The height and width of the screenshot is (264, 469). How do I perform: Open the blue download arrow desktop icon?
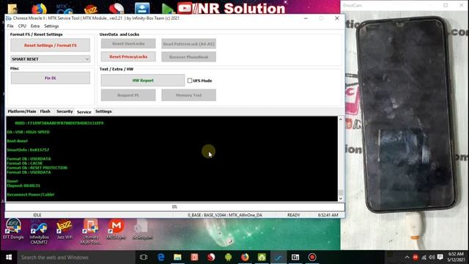(142, 8)
